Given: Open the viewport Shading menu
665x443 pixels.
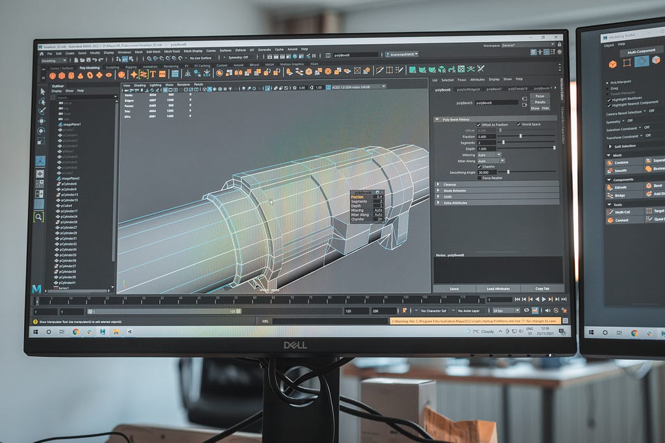Looking at the screenshot, I should click(140, 85).
